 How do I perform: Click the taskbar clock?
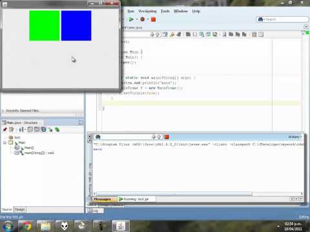(293, 226)
